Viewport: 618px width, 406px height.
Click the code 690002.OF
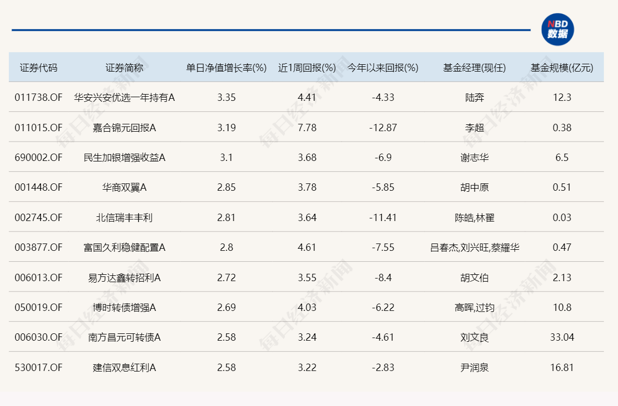39,157
